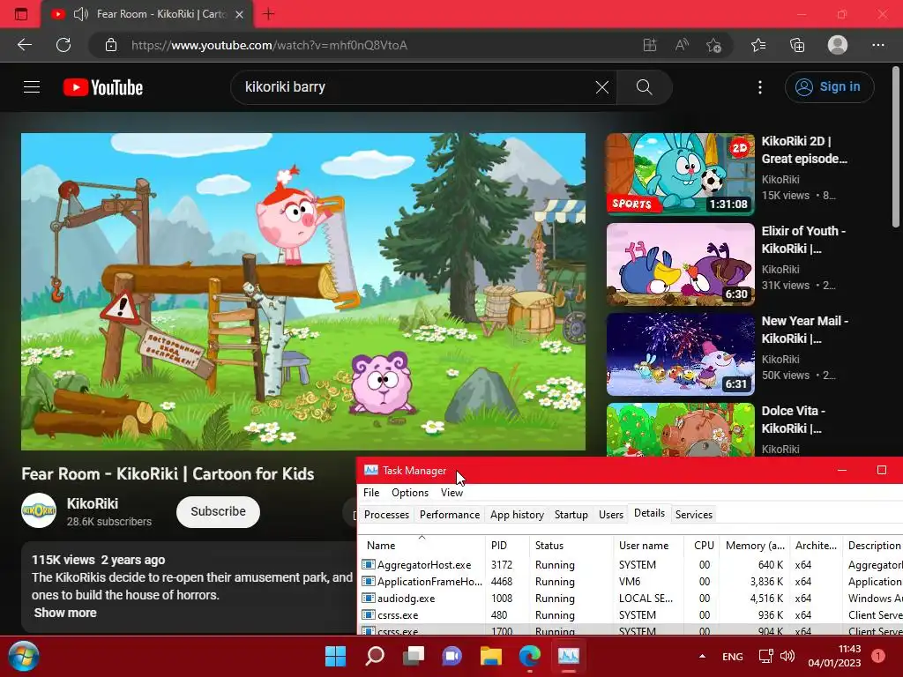Sort processes by Name column
Screen dimensions: 903x677
(422, 545)
